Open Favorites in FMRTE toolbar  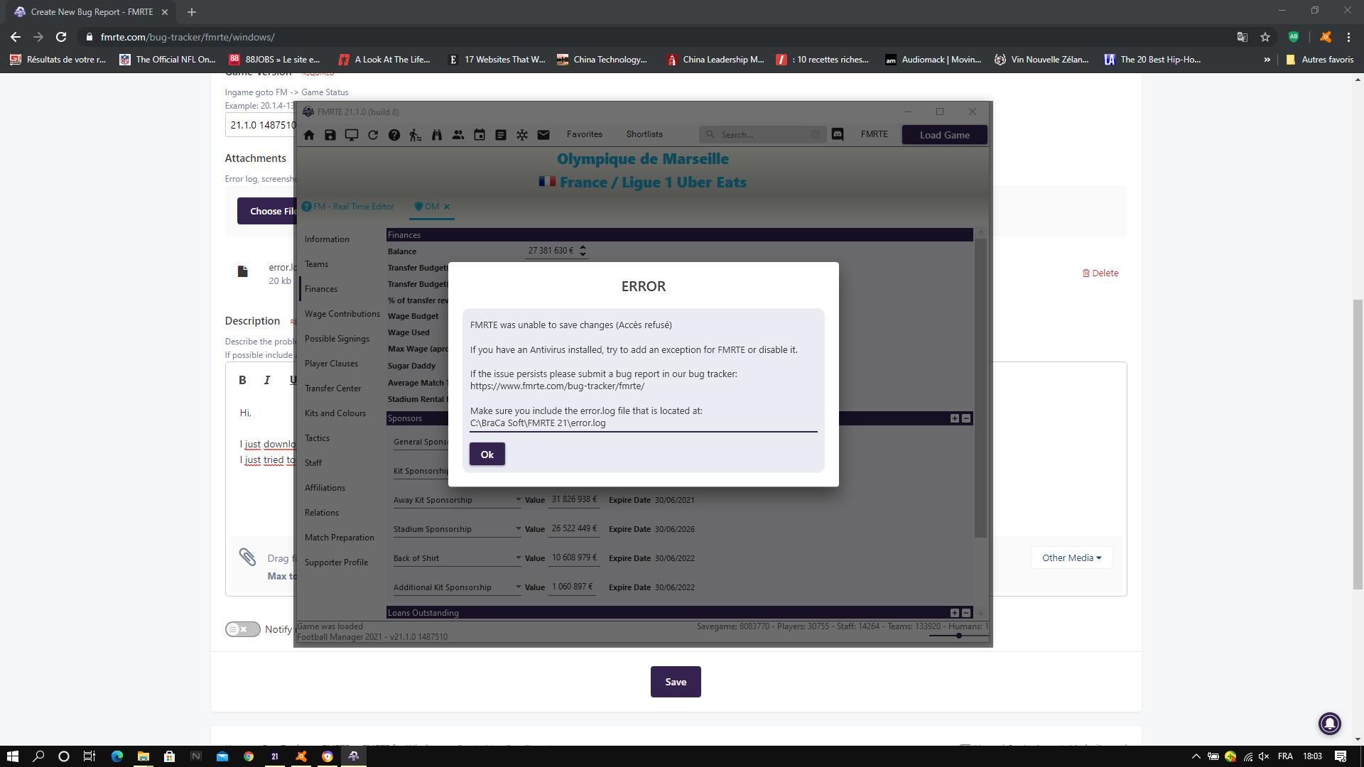[x=585, y=134]
